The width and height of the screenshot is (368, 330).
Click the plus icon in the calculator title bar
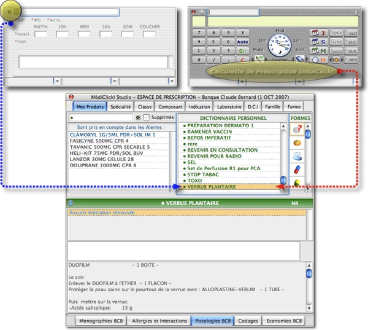coord(202,12)
